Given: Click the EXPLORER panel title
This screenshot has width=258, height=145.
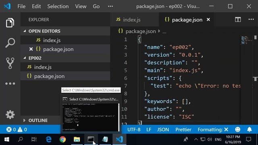Looking at the screenshot, I should coord(39,20).
